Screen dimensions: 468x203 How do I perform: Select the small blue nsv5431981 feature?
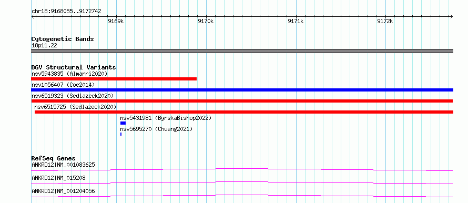pos(123,123)
